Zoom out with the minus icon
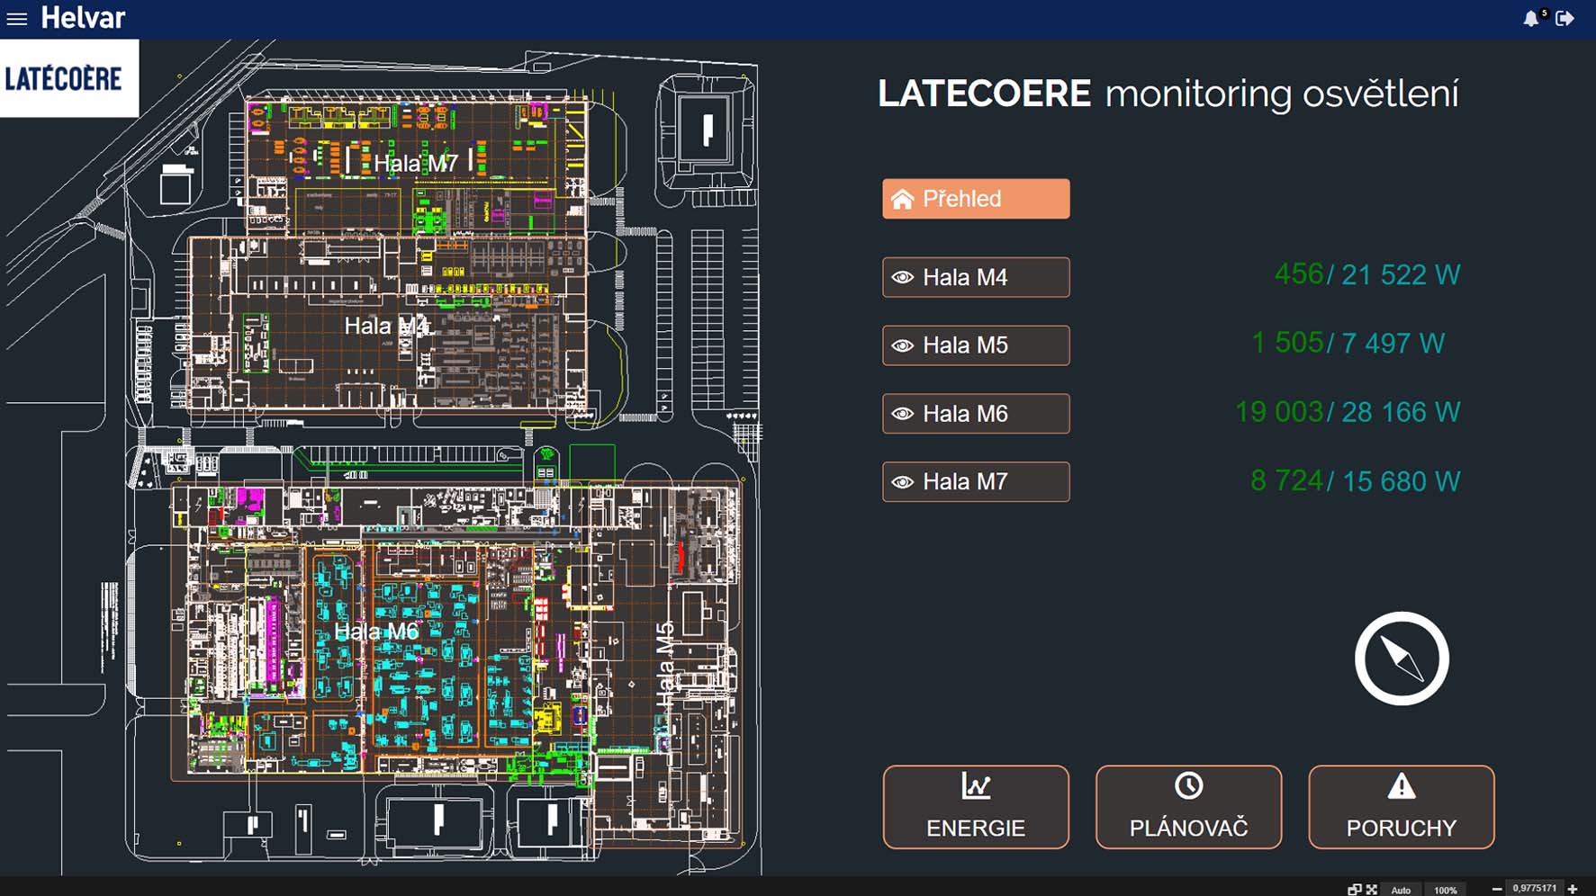Viewport: 1596px width, 896px height. point(1497,890)
